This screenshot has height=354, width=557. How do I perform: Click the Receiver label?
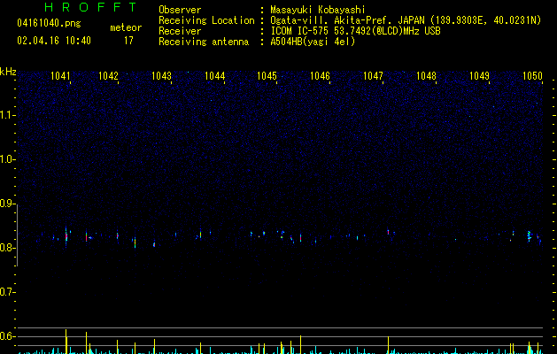[180, 31]
